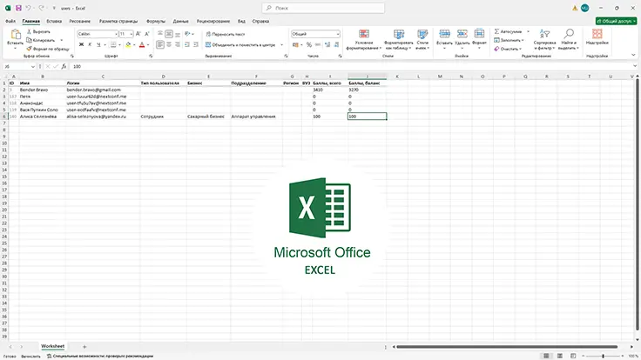Click the Общий доступ share button
Screen dimensions: 641x360
(616, 21)
